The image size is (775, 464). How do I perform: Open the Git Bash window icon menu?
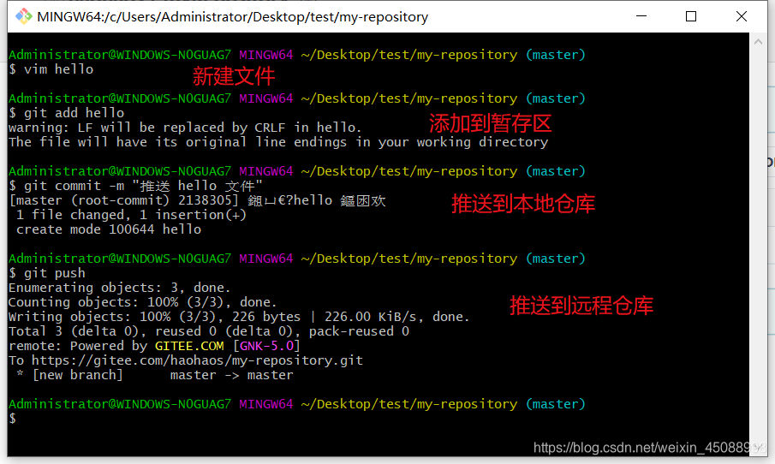coord(23,17)
